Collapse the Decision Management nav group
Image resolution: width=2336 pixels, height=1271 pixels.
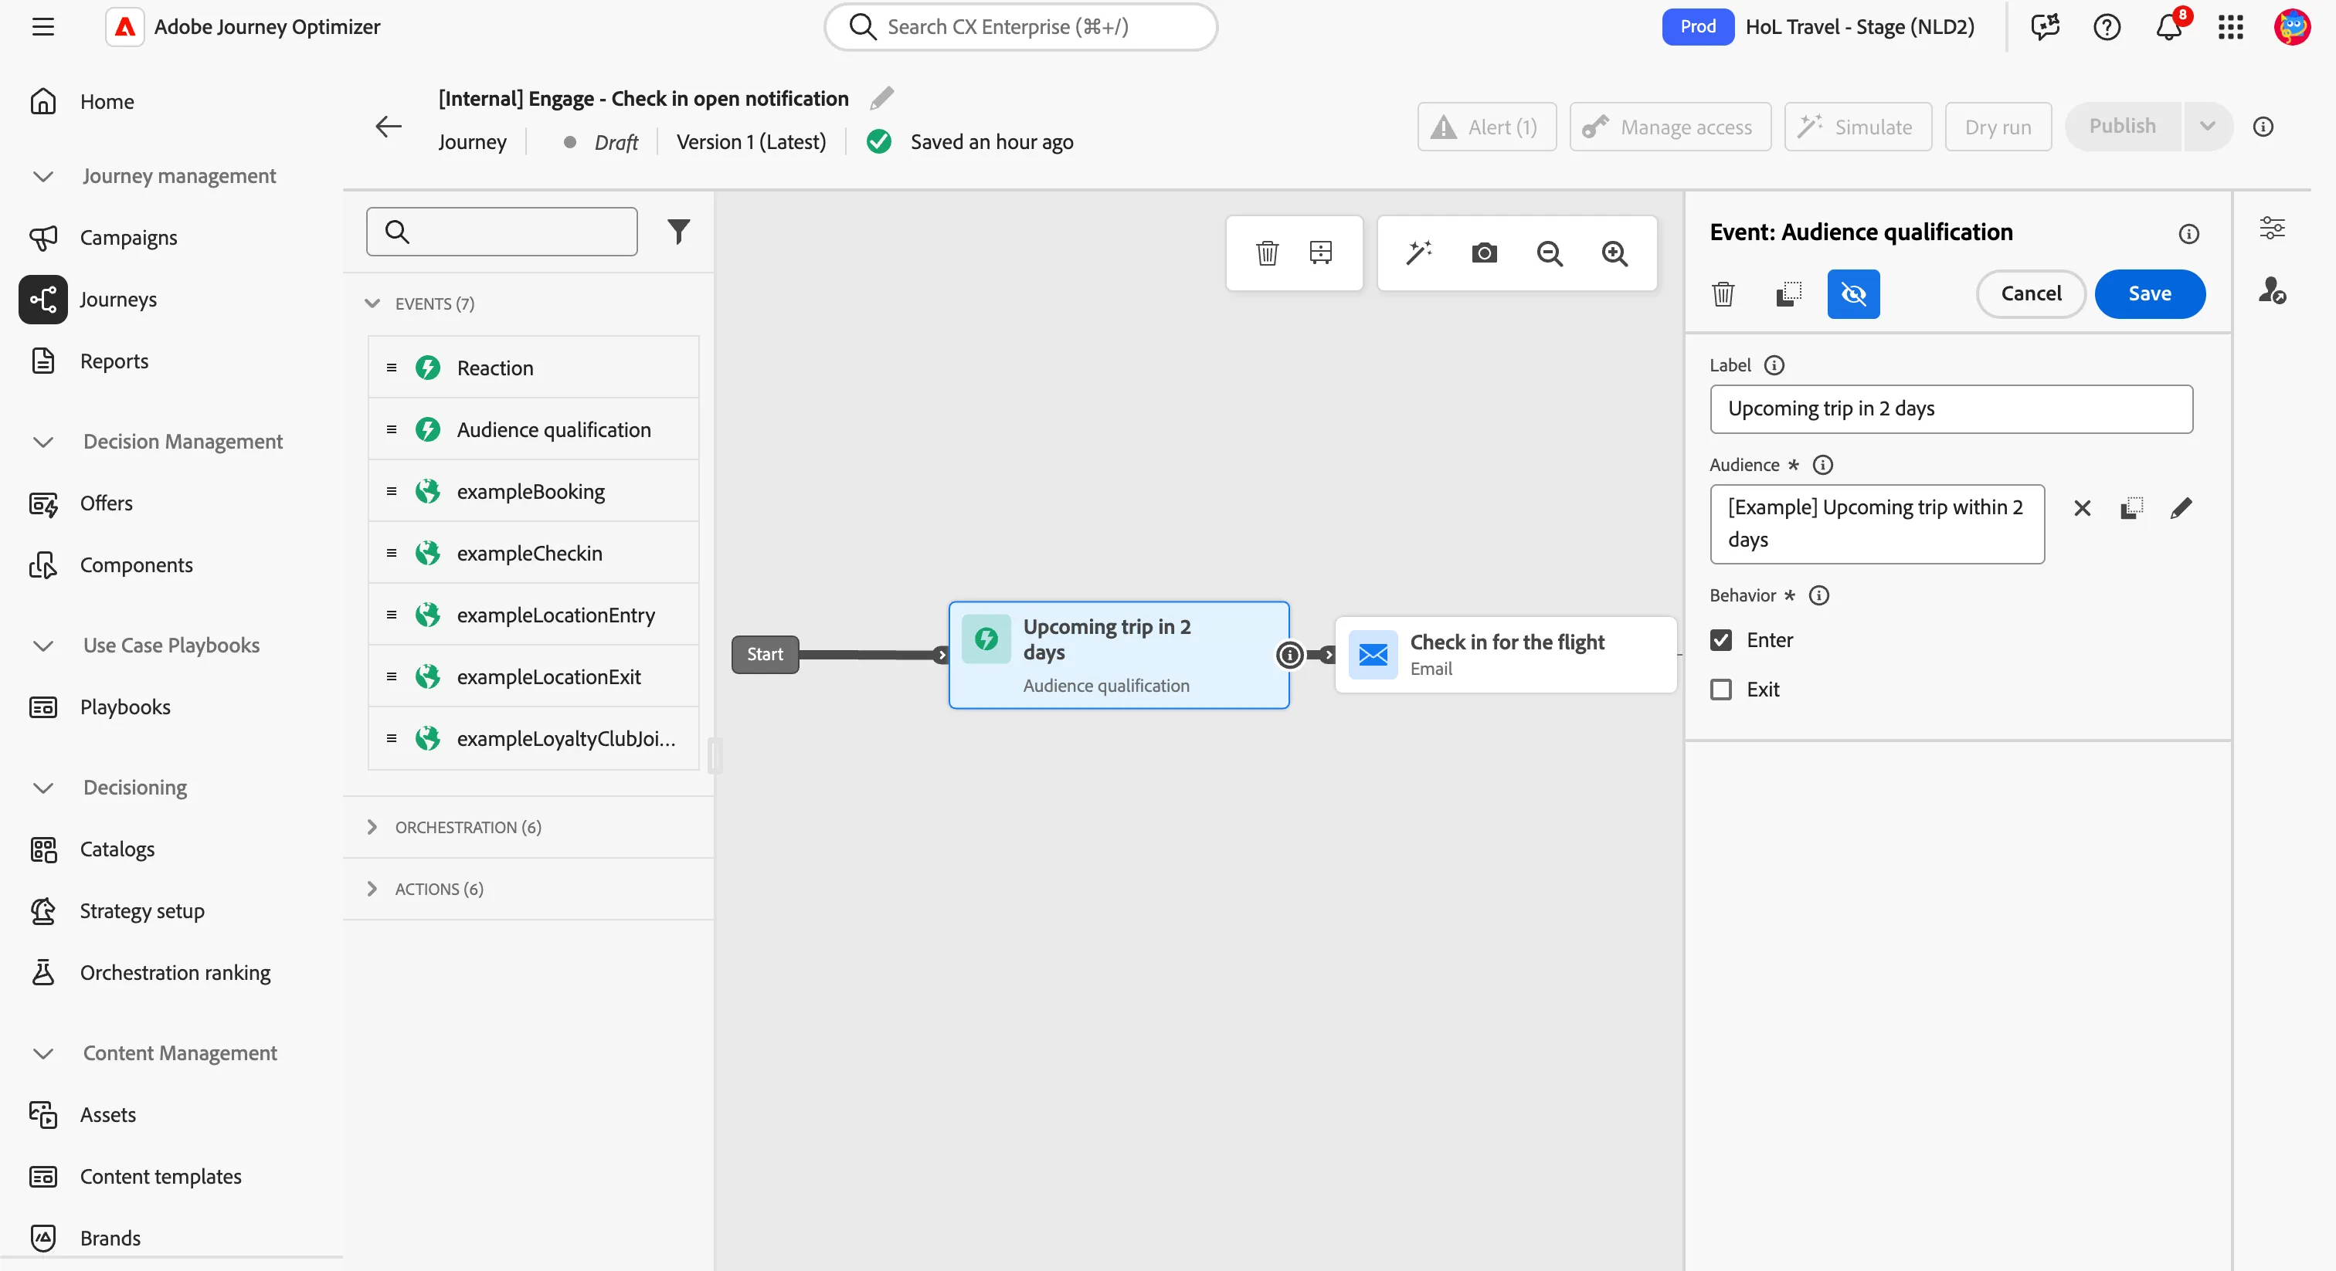click(42, 442)
